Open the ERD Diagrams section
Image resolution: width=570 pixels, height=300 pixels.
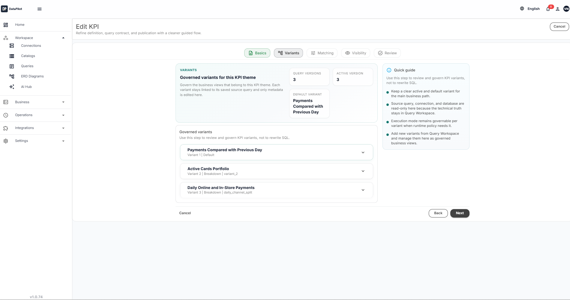click(x=33, y=76)
